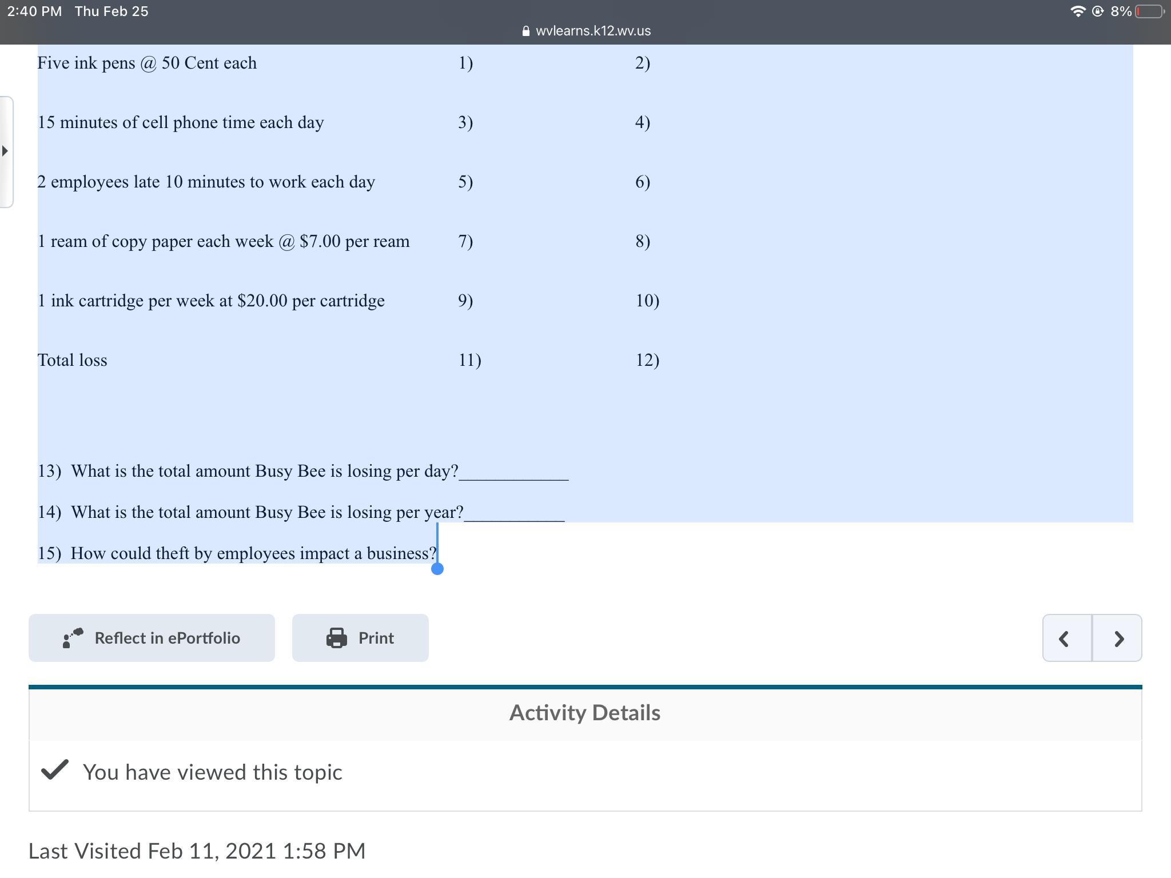The image size is (1171, 878).
Task: Click the Activity Details header
Action: pyautogui.click(x=584, y=713)
